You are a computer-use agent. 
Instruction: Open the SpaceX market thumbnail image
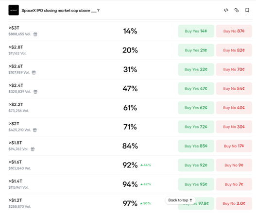pos(14,10)
